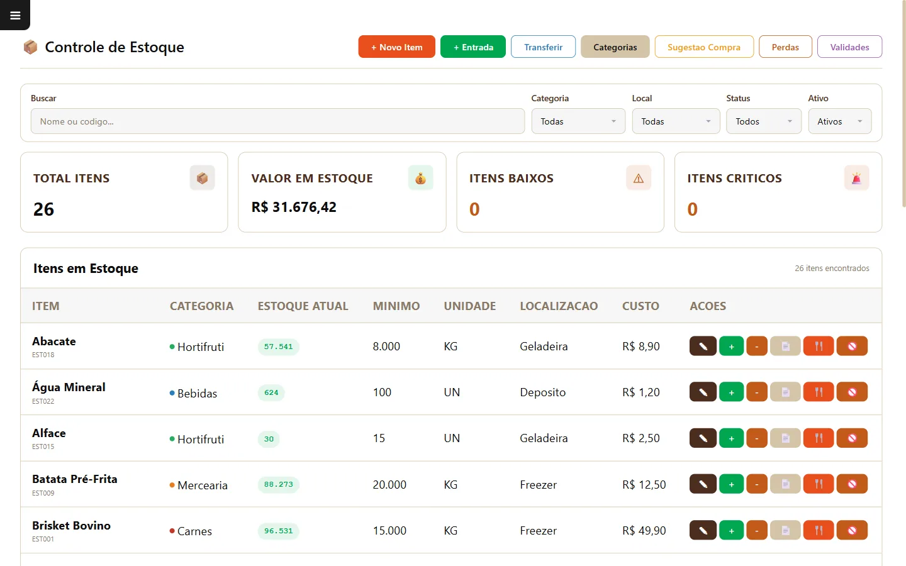This screenshot has width=906, height=566.
Task: Click the pencil edit icon for Água Mineral
Action: coord(703,392)
